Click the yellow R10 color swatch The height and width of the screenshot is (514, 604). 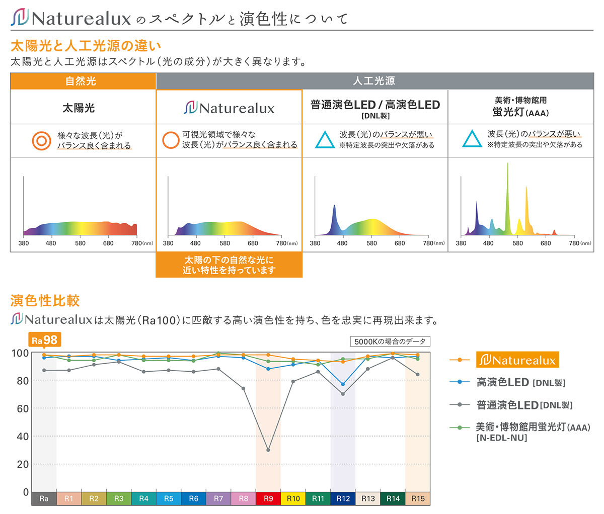point(293,498)
